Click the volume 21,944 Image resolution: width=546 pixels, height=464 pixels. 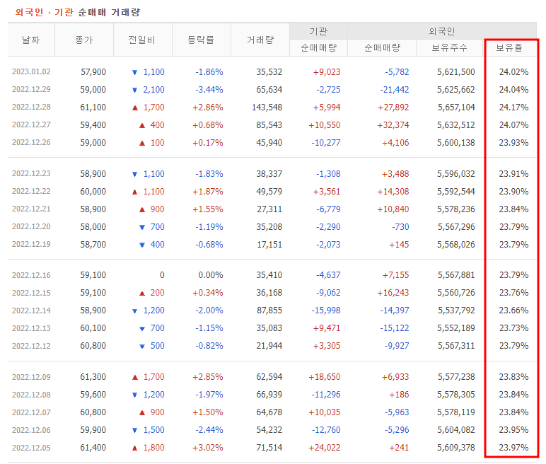(x=269, y=346)
